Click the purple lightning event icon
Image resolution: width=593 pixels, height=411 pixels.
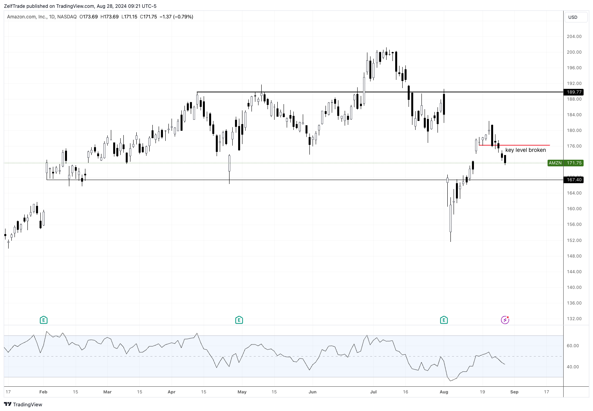[x=505, y=320]
